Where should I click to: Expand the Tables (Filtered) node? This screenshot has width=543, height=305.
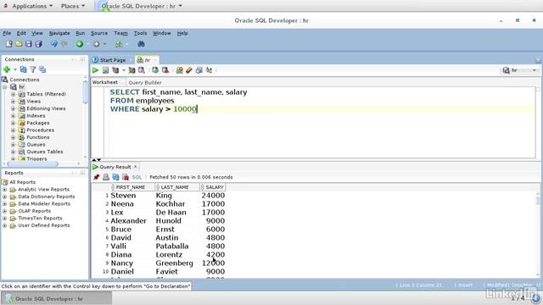click(x=14, y=94)
